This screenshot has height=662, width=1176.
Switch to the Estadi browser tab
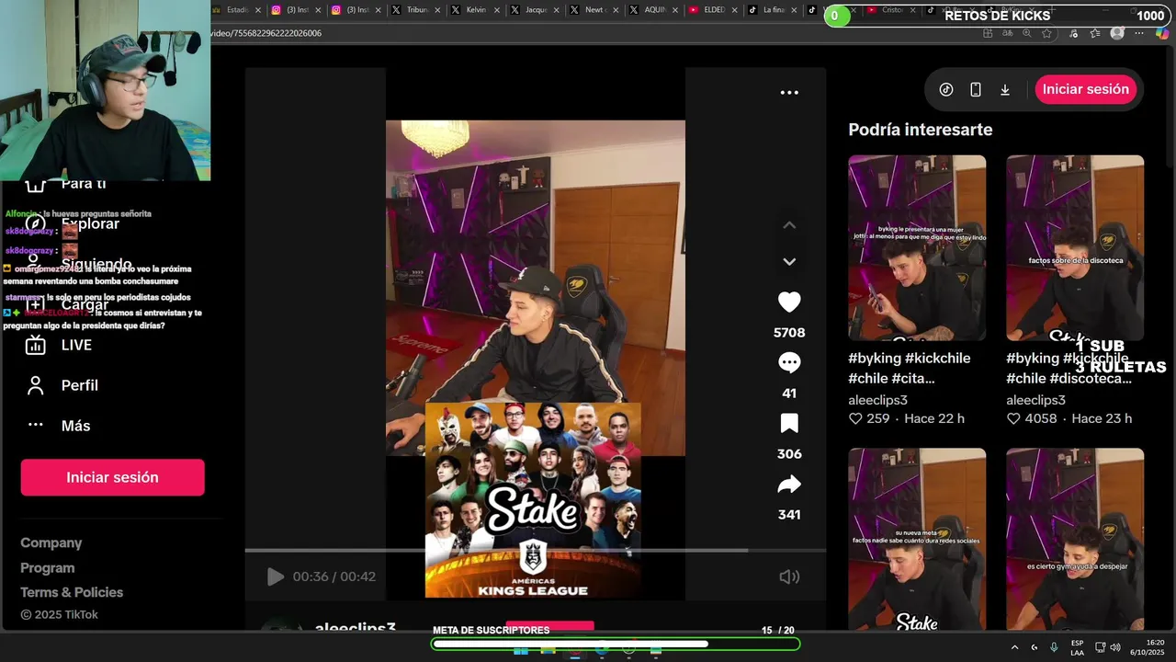tap(237, 10)
